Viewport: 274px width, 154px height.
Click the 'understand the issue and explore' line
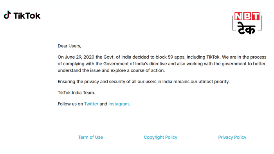click(111, 70)
